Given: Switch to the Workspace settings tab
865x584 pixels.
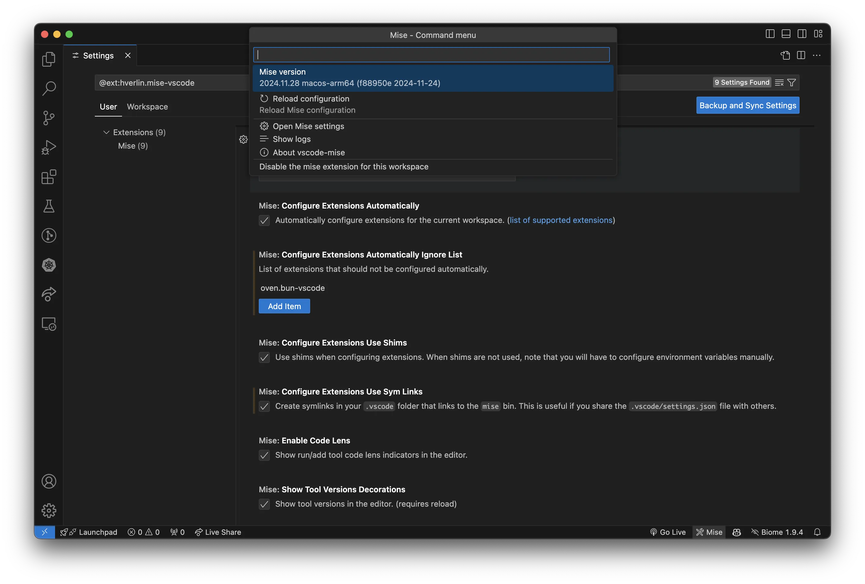Looking at the screenshot, I should (x=147, y=106).
